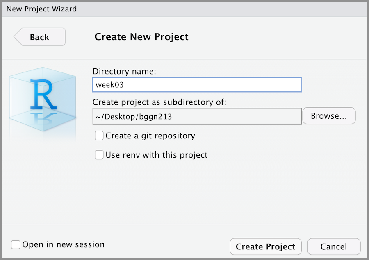Focus the Directory name field containing week03
This screenshot has width=369, height=260.
tap(197, 85)
